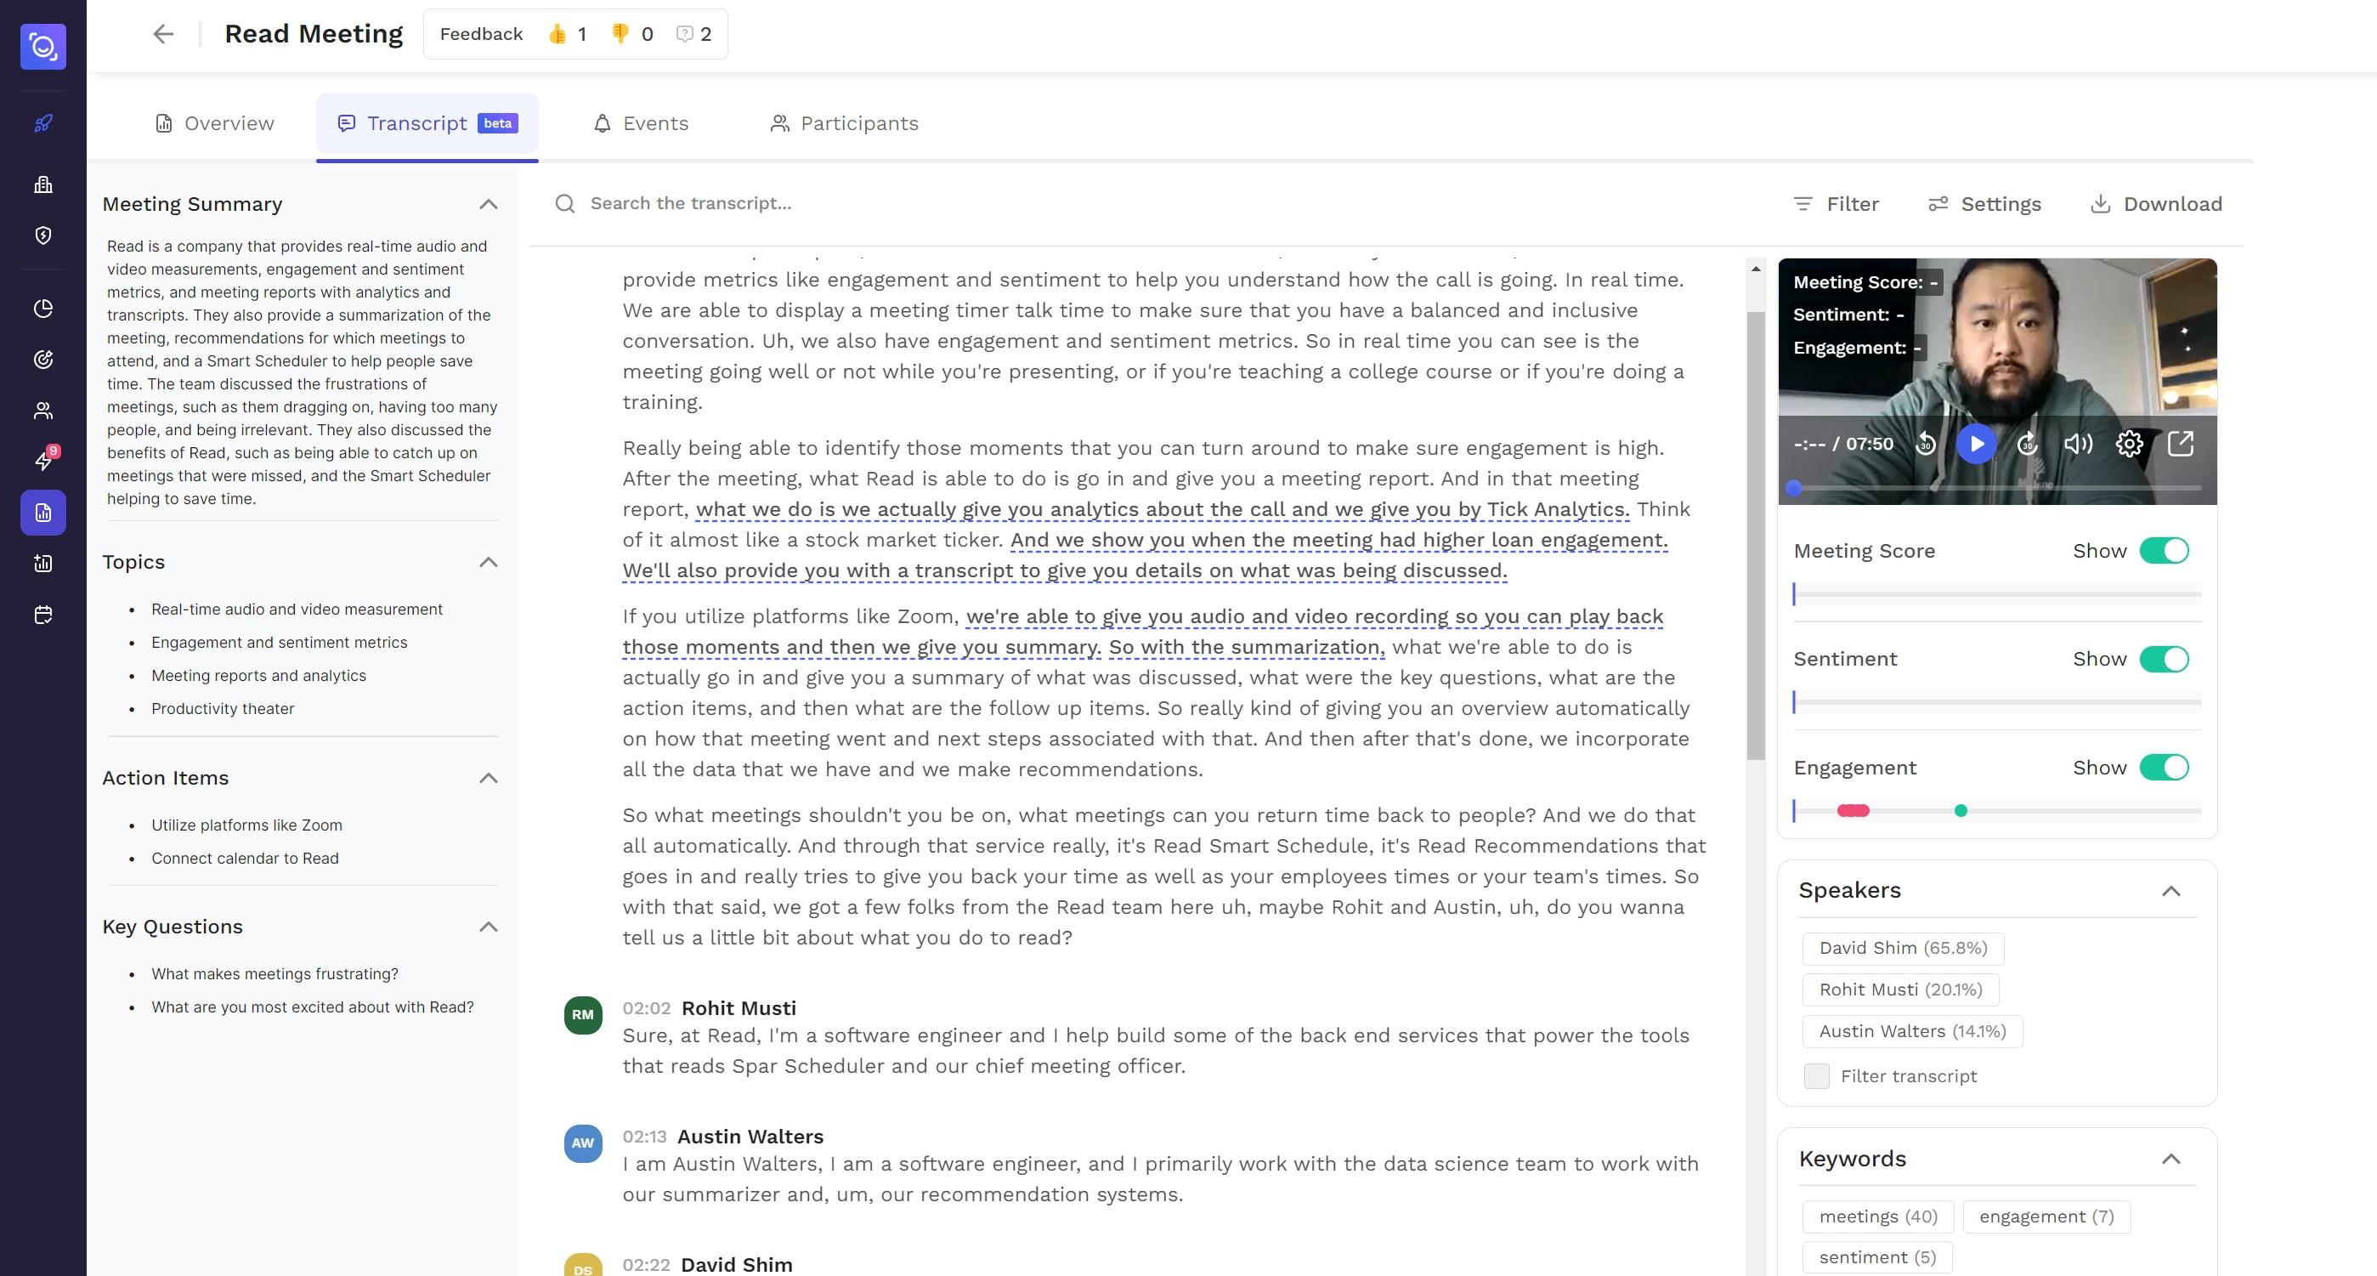Open feedback comments icon
The image size is (2377, 1276).
click(x=685, y=34)
